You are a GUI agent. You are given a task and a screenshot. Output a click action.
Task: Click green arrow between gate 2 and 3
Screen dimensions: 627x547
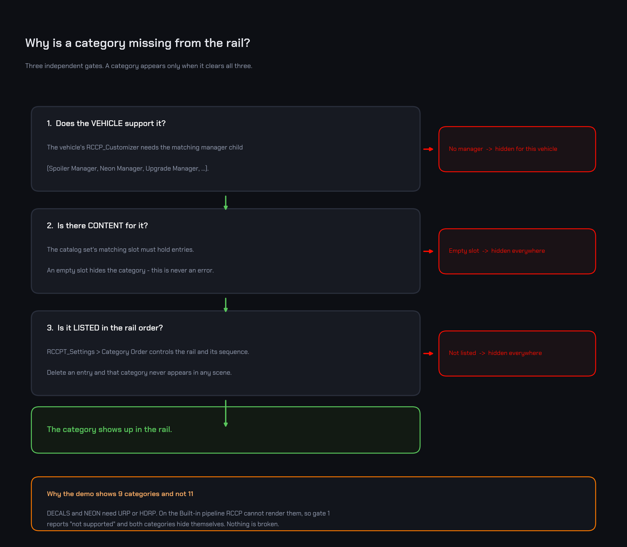[x=226, y=305]
